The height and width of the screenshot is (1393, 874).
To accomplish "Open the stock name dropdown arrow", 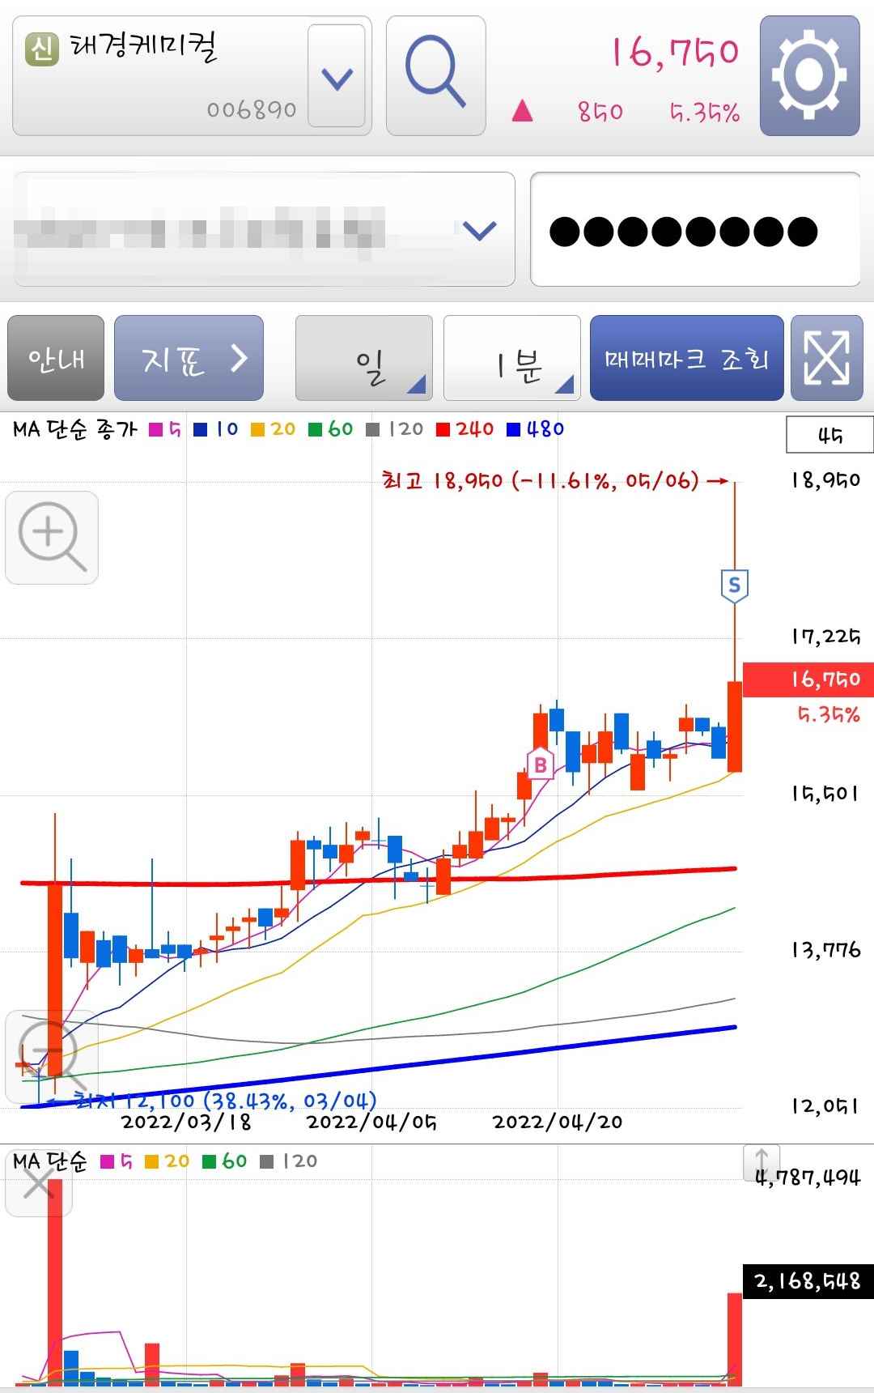I will (x=337, y=76).
